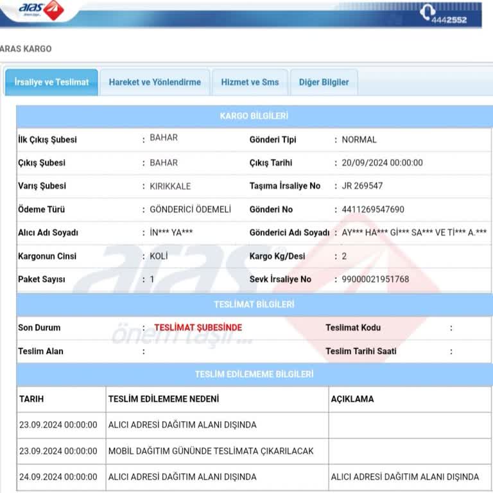Select the Gönderi Tipi value NORMAL
This screenshot has height=493, width=493.
[x=359, y=139]
